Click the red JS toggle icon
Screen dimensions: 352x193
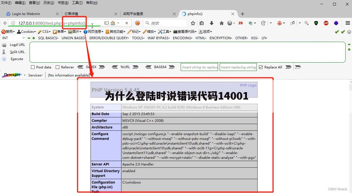pos(240,23)
